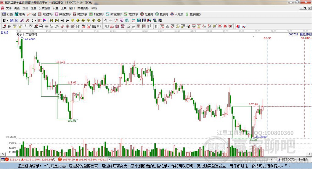
Task: Open the P四方形 square tool
Action: pyautogui.click(x=45, y=14)
